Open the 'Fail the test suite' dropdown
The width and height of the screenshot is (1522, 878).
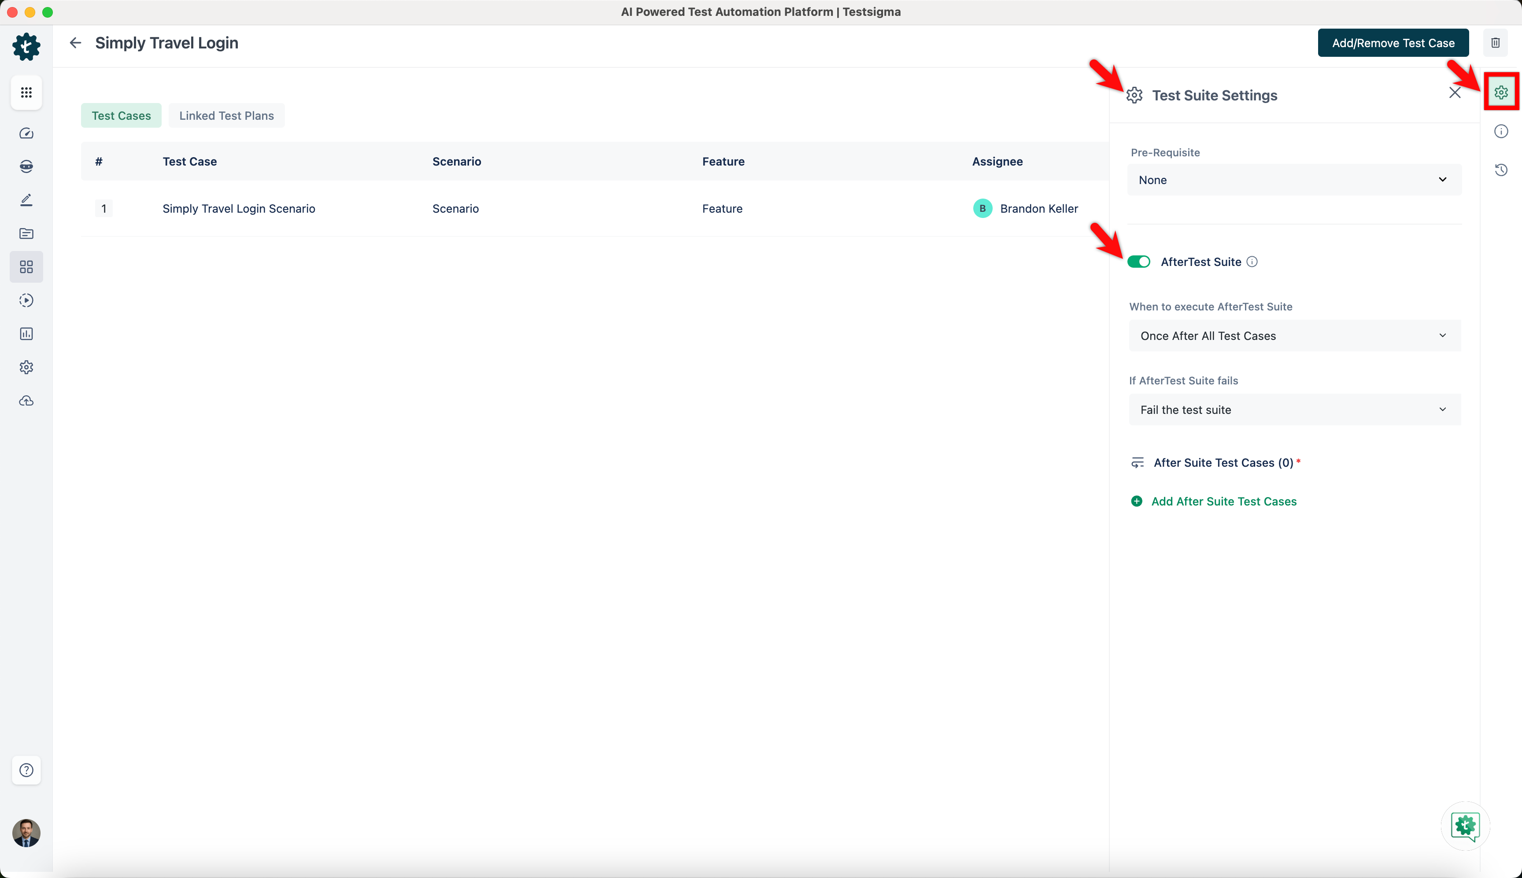tap(1293, 409)
